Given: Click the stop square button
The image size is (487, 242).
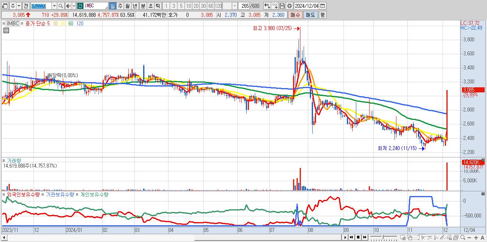Looking at the screenshot, I should 358,237.
